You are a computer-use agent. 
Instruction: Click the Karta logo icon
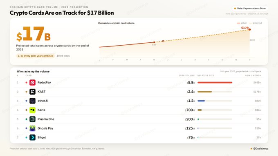pyautogui.click(x=32, y=110)
